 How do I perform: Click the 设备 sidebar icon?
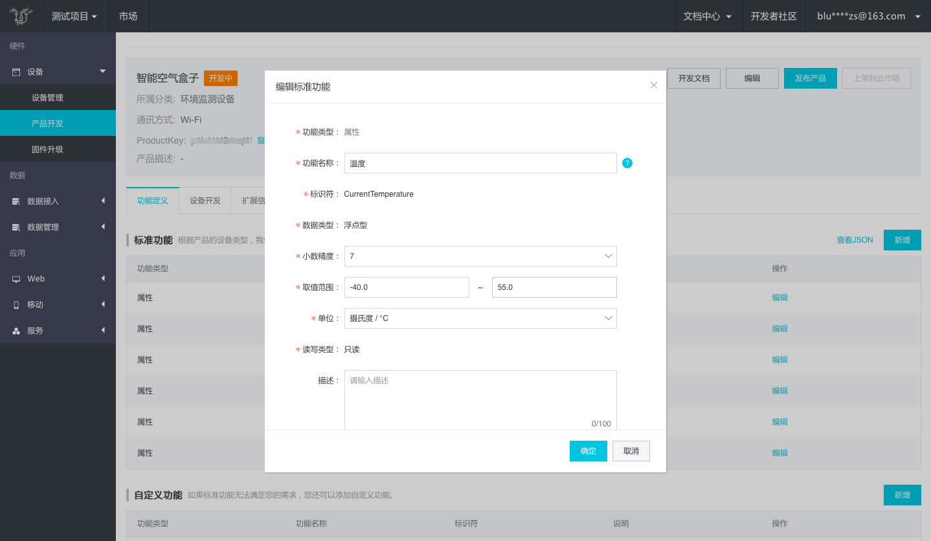pyautogui.click(x=16, y=72)
